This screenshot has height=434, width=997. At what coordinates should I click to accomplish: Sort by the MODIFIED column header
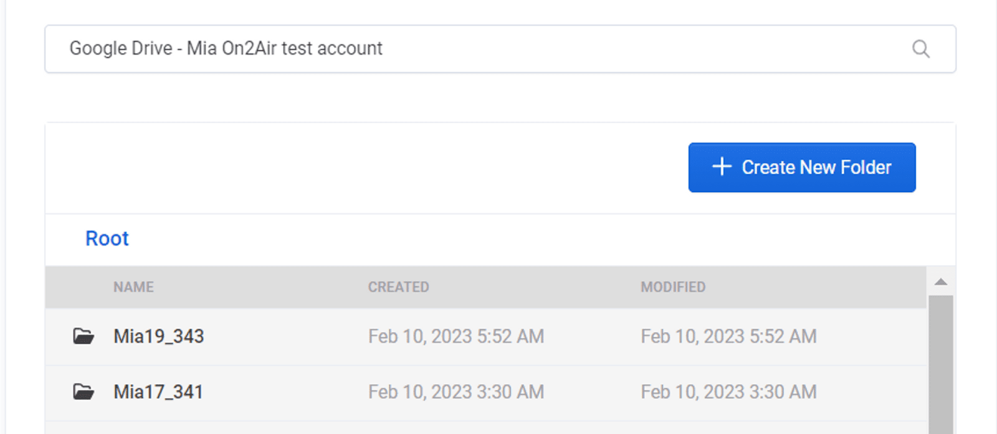click(x=673, y=287)
